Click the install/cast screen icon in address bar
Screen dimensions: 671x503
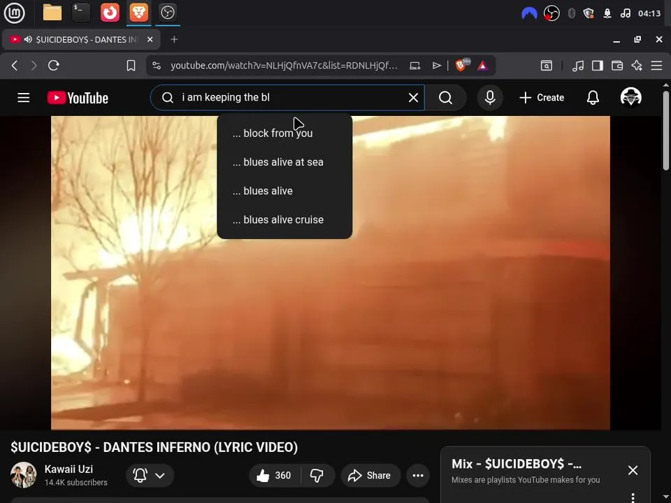click(x=414, y=66)
